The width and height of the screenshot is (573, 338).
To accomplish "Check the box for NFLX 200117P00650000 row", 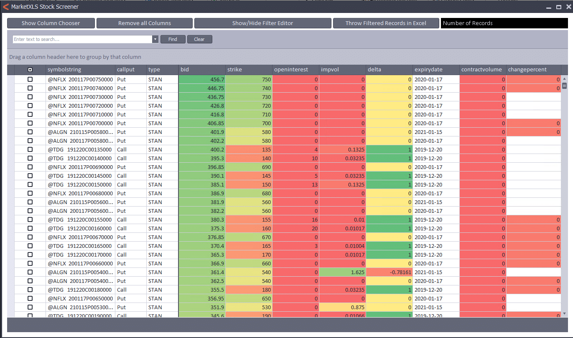I will pos(30,298).
